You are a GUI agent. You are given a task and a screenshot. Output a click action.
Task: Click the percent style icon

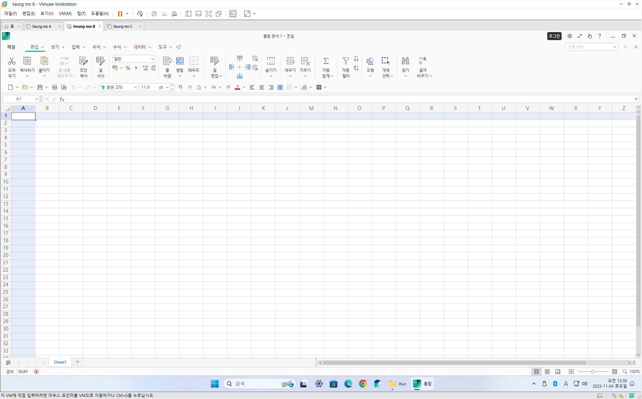[128, 68]
